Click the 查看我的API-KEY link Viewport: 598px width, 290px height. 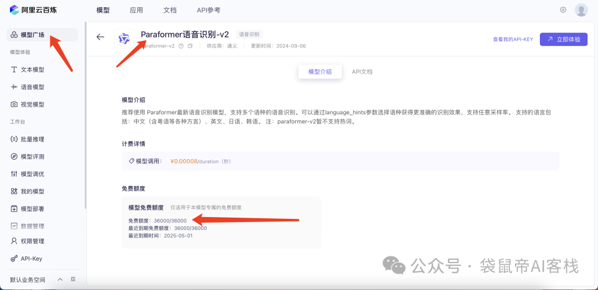pos(513,39)
